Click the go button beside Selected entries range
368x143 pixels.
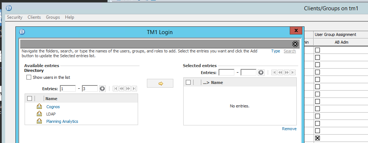(x=261, y=73)
